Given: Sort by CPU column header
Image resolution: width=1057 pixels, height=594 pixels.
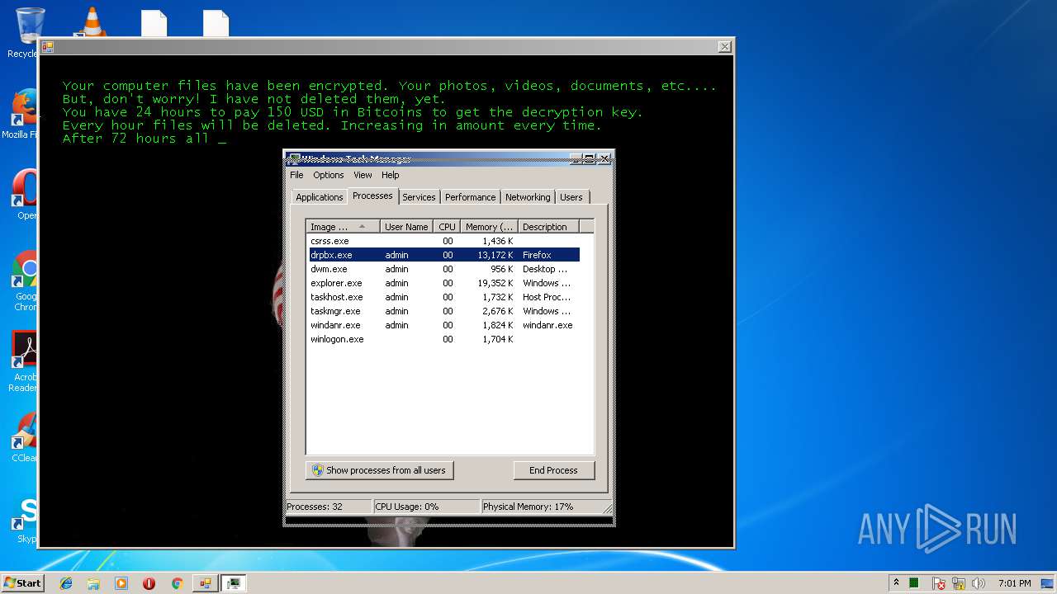Looking at the screenshot, I should point(447,227).
